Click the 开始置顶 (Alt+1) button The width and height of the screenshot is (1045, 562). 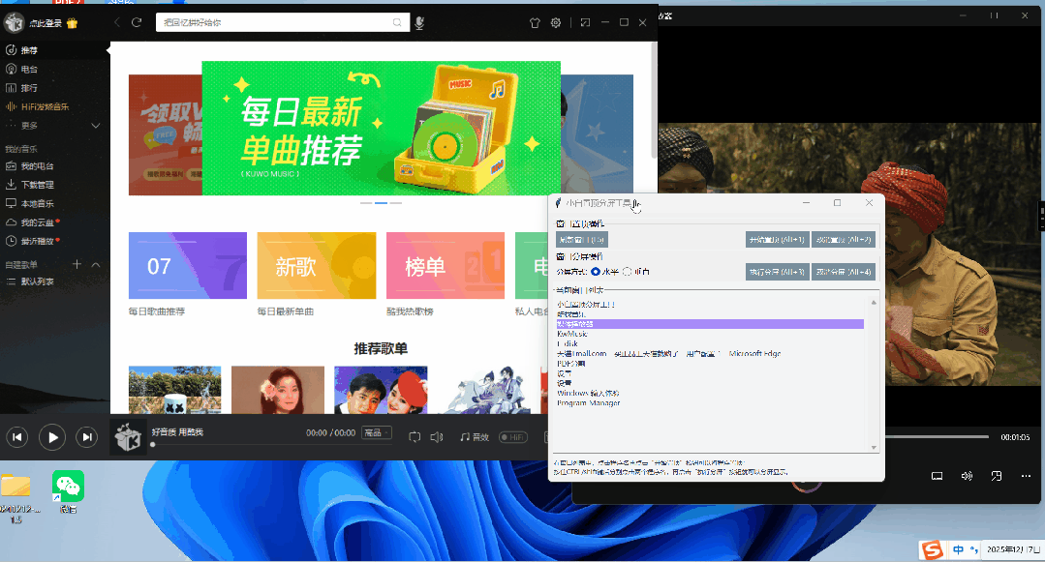[778, 239]
